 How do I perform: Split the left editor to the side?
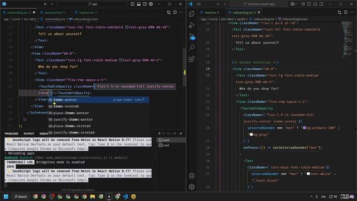pyautogui.click(x=175, y=12)
